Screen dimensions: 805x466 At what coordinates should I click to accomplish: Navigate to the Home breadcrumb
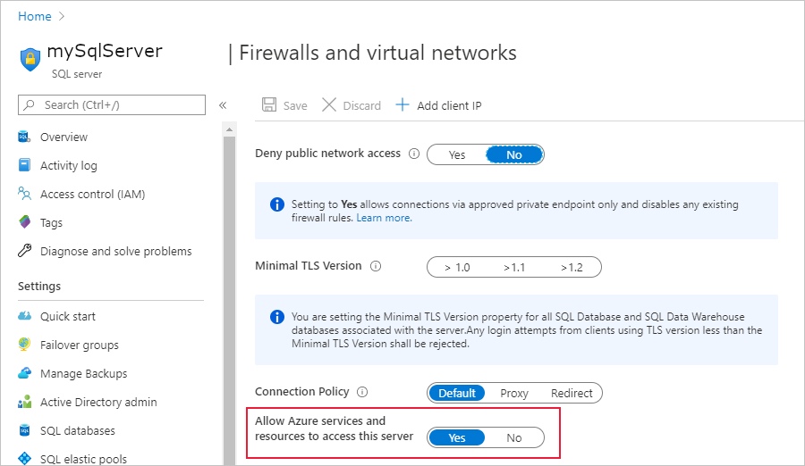(35, 16)
